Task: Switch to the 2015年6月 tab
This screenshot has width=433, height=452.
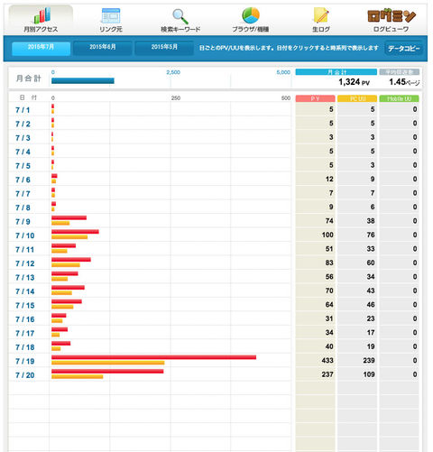Action: point(103,48)
